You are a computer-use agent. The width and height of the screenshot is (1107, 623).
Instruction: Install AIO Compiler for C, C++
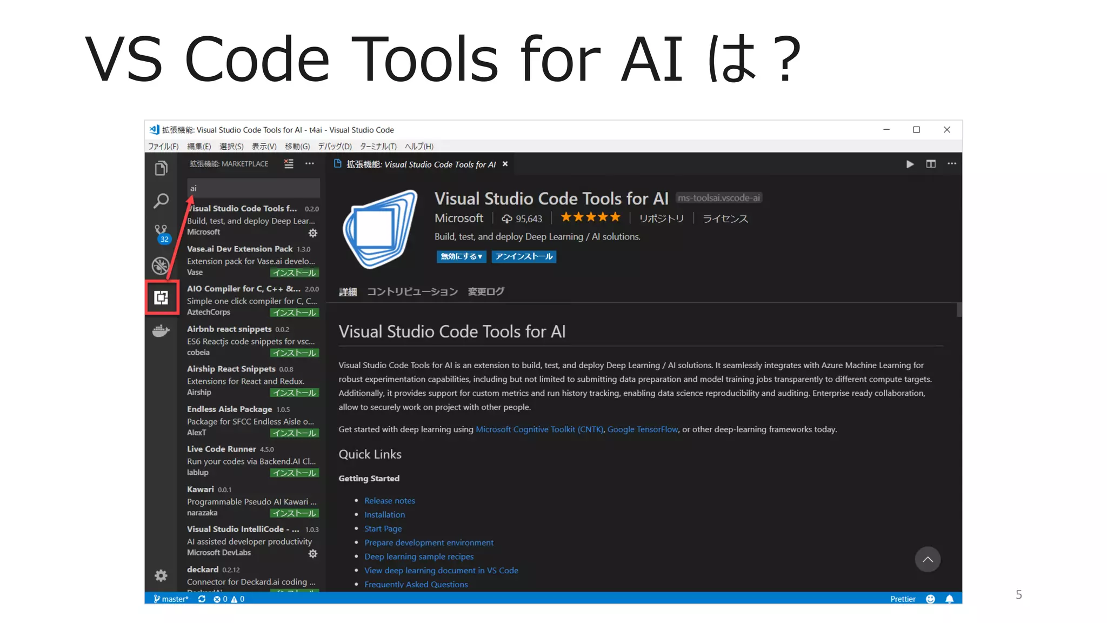tap(295, 313)
